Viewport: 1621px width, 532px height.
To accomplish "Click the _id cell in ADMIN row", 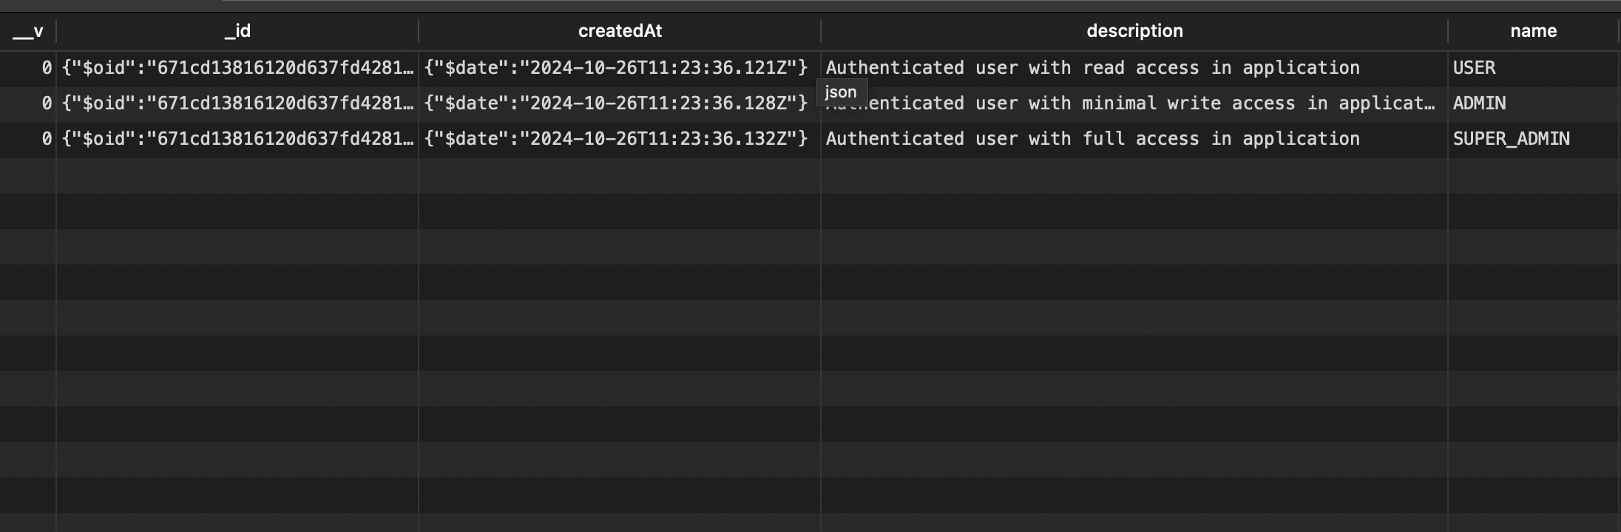I will pyautogui.click(x=237, y=103).
